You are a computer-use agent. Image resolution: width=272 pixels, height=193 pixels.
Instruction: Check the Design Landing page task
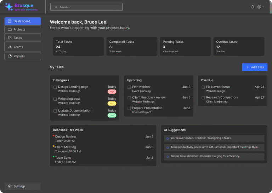click(55, 87)
